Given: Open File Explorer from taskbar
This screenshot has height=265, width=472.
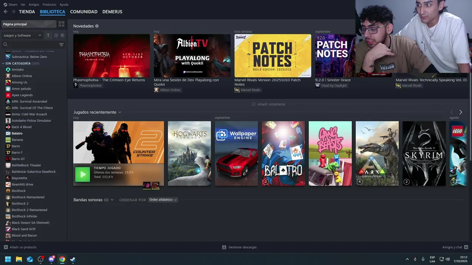Looking at the screenshot, I should point(19,259).
